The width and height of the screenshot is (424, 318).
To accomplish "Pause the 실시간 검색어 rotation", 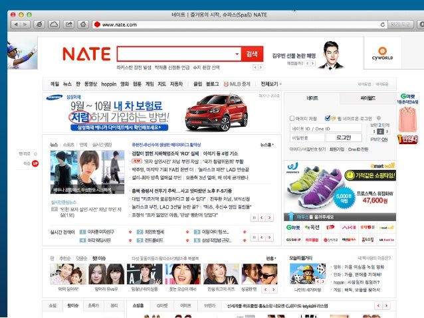I will pyautogui.click(x=254, y=237).
